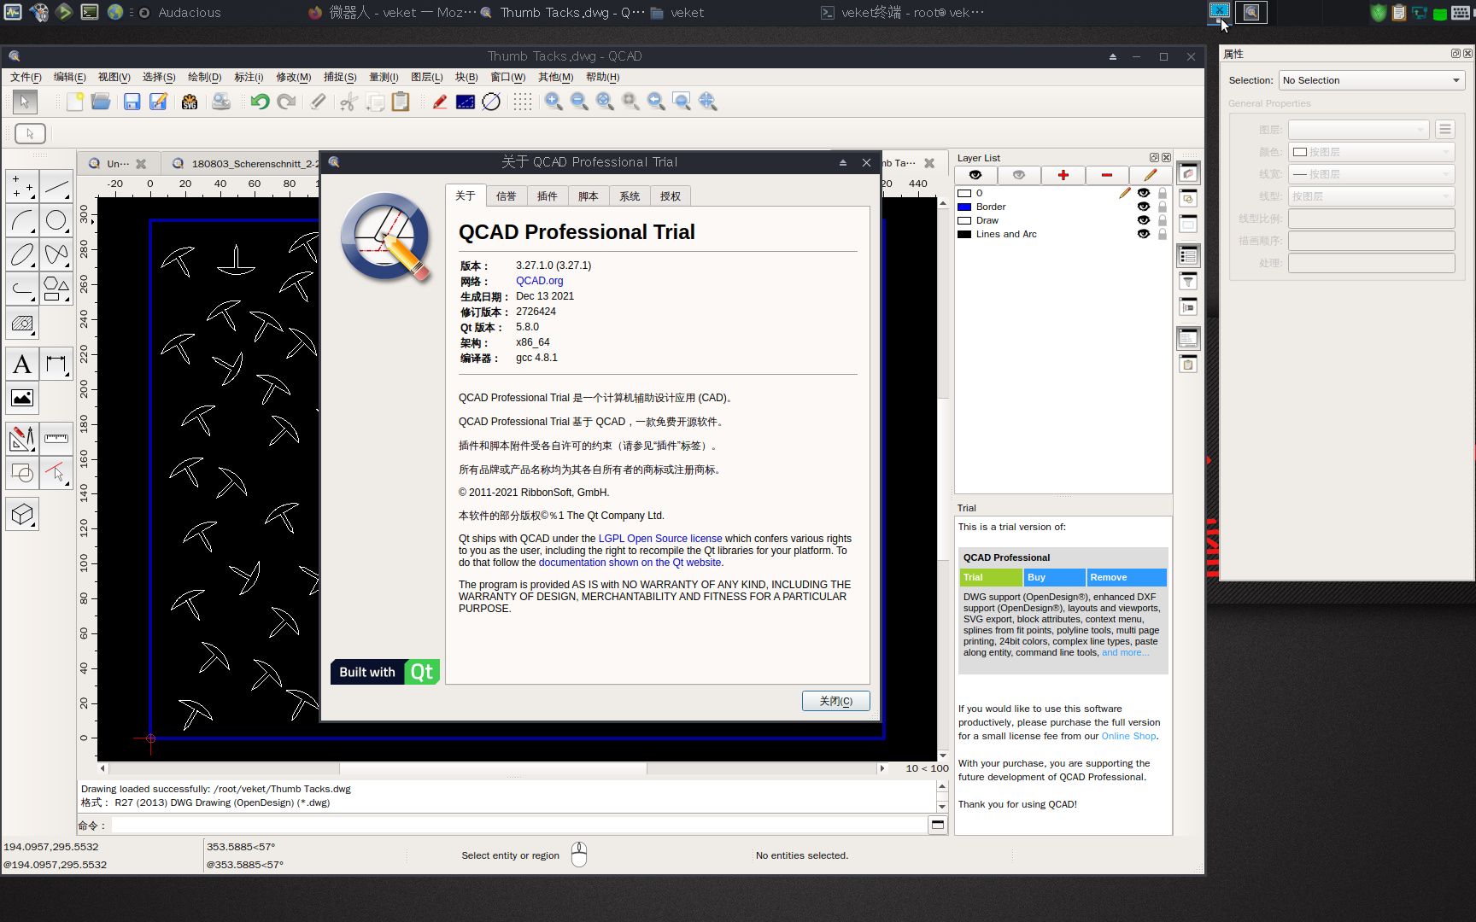Open the Online Shop link
Screen dimensions: 1476x922
1128,736
